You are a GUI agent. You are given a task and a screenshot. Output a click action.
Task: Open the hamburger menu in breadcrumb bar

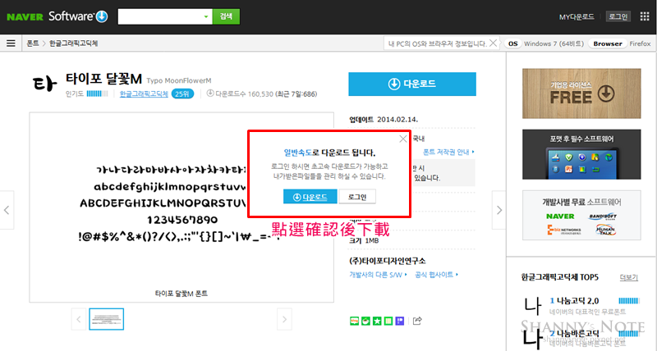(x=11, y=43)
